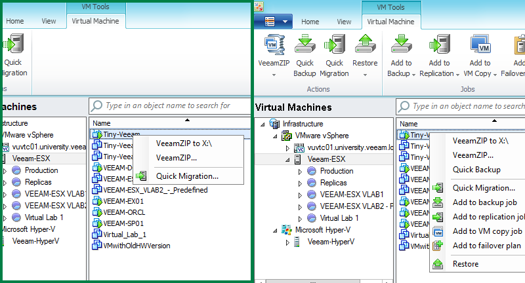The height and width of the screenshot is (283, 525).
Task: Click VEEAM-EX01 VM icon in left list
Action: pyautogui.click(x=97, y=201)
